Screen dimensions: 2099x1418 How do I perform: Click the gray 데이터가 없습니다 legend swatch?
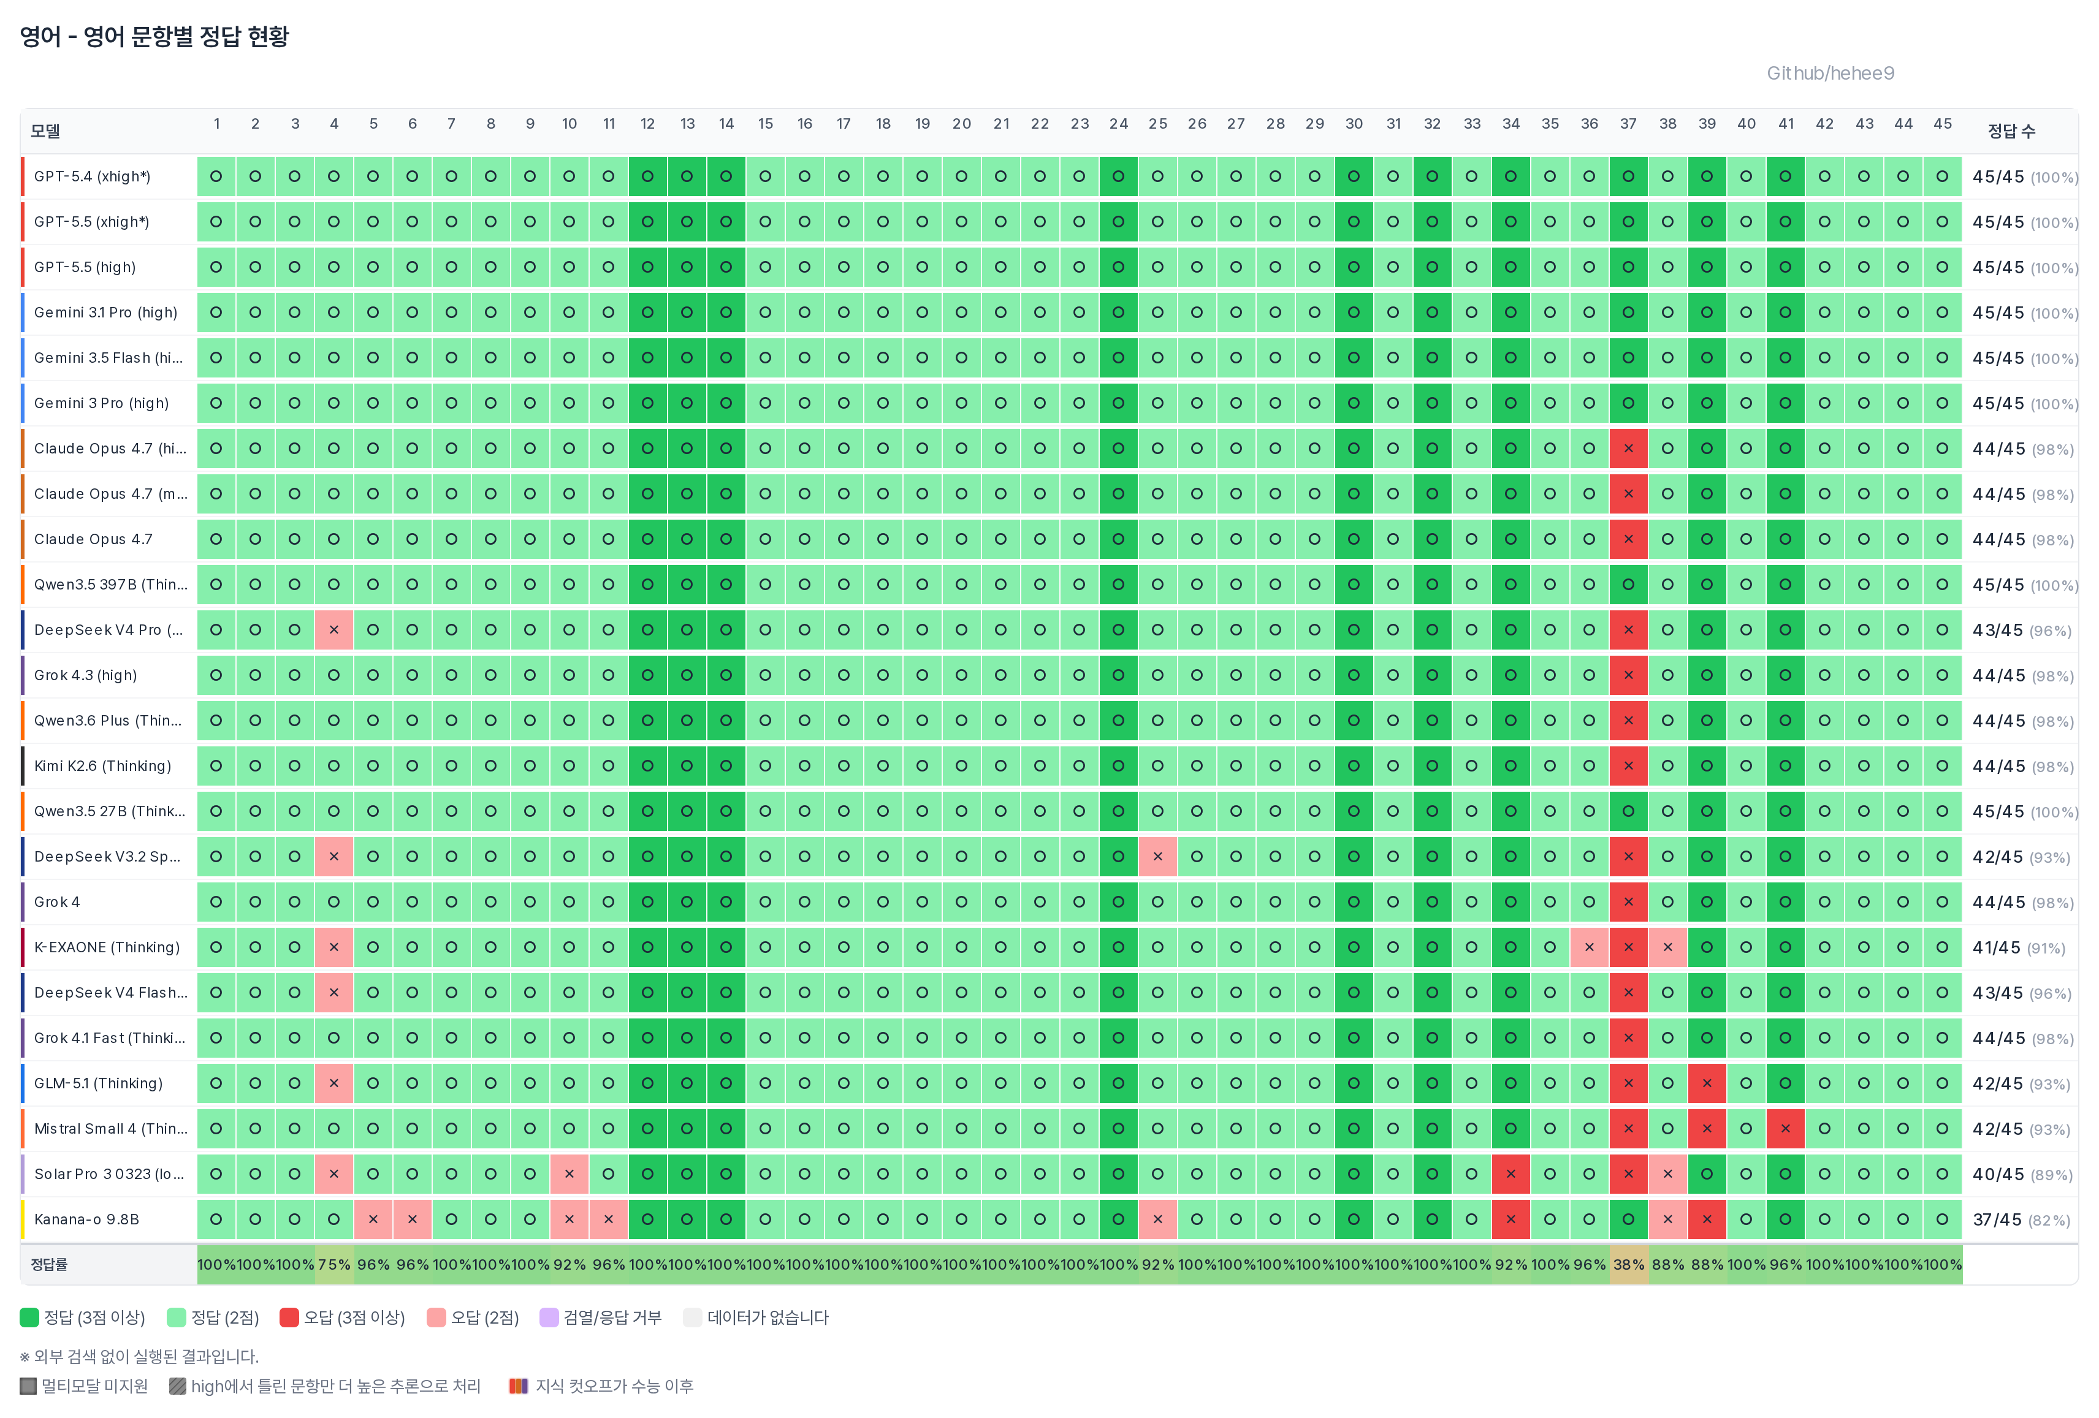pos(693,1318)
